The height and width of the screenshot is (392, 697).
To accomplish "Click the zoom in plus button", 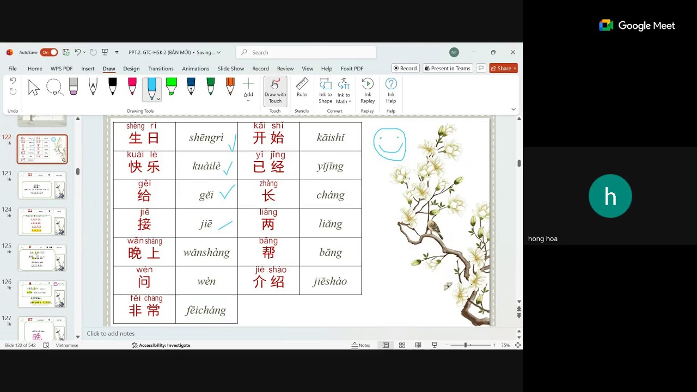I will 494,345.
